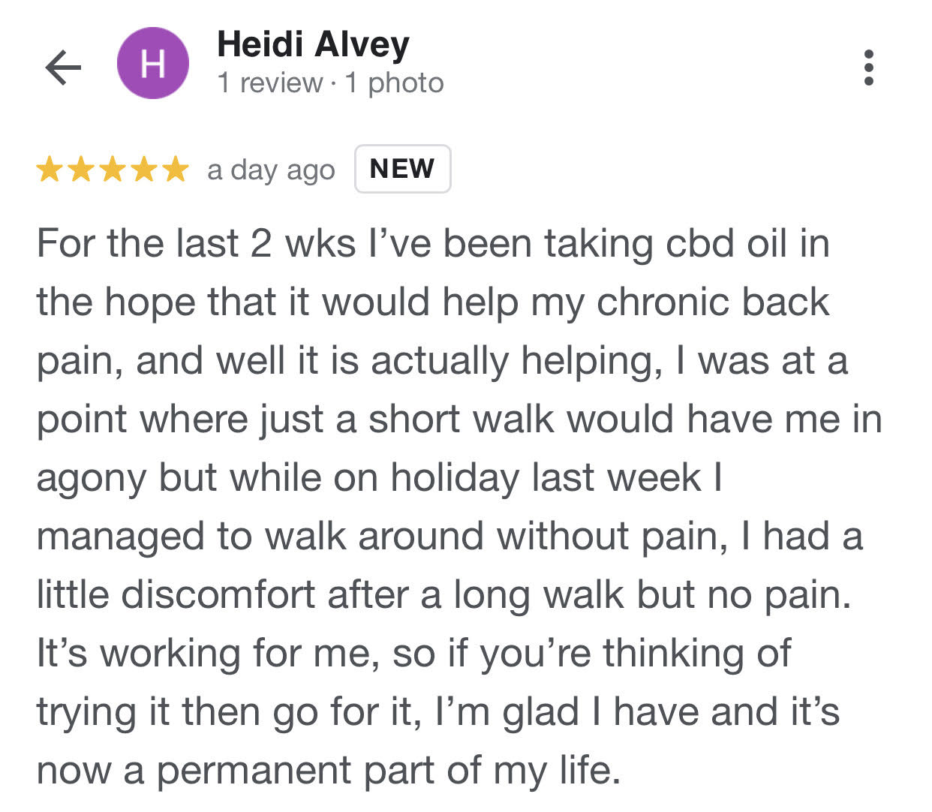Screen dimensions: 932x812
Task: Select the "1 review" count text
Action: click(269, 83)
